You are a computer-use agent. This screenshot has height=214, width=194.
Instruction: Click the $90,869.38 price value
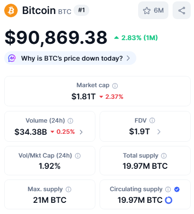pos(56,38)
